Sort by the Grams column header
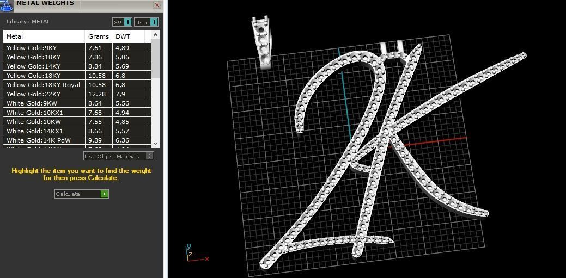 (x=99, y=36)
